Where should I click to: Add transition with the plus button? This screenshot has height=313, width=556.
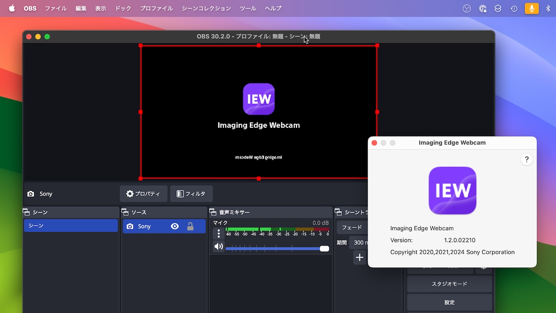pos(360,257)
